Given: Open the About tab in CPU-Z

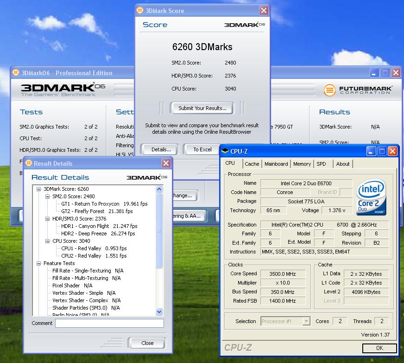Looking at the screenshot, I should (x=343, y=164).
